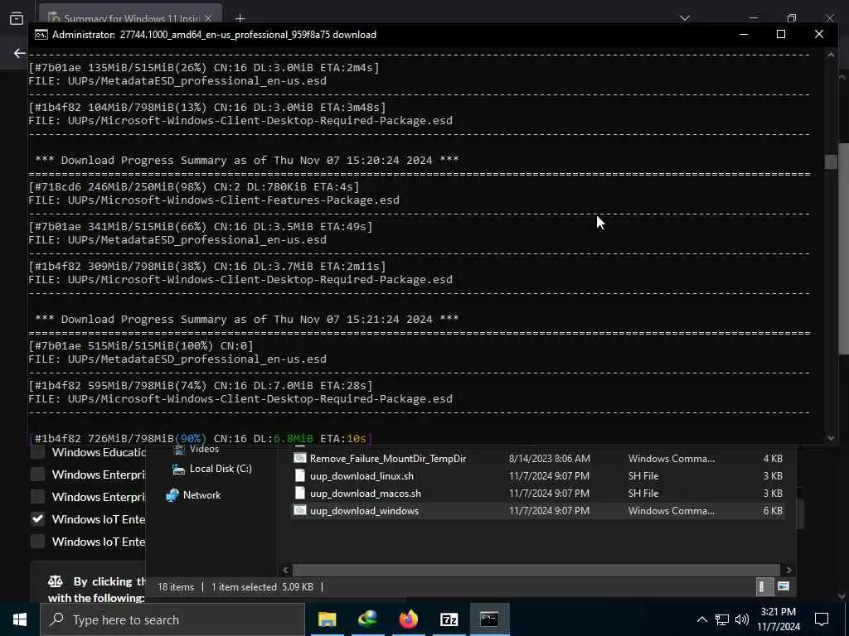Image resolution: width=849 pixels, height=636 pixels.
Task: Close the Summary for Windows 11 tab
Action: (x=208, y=18)
